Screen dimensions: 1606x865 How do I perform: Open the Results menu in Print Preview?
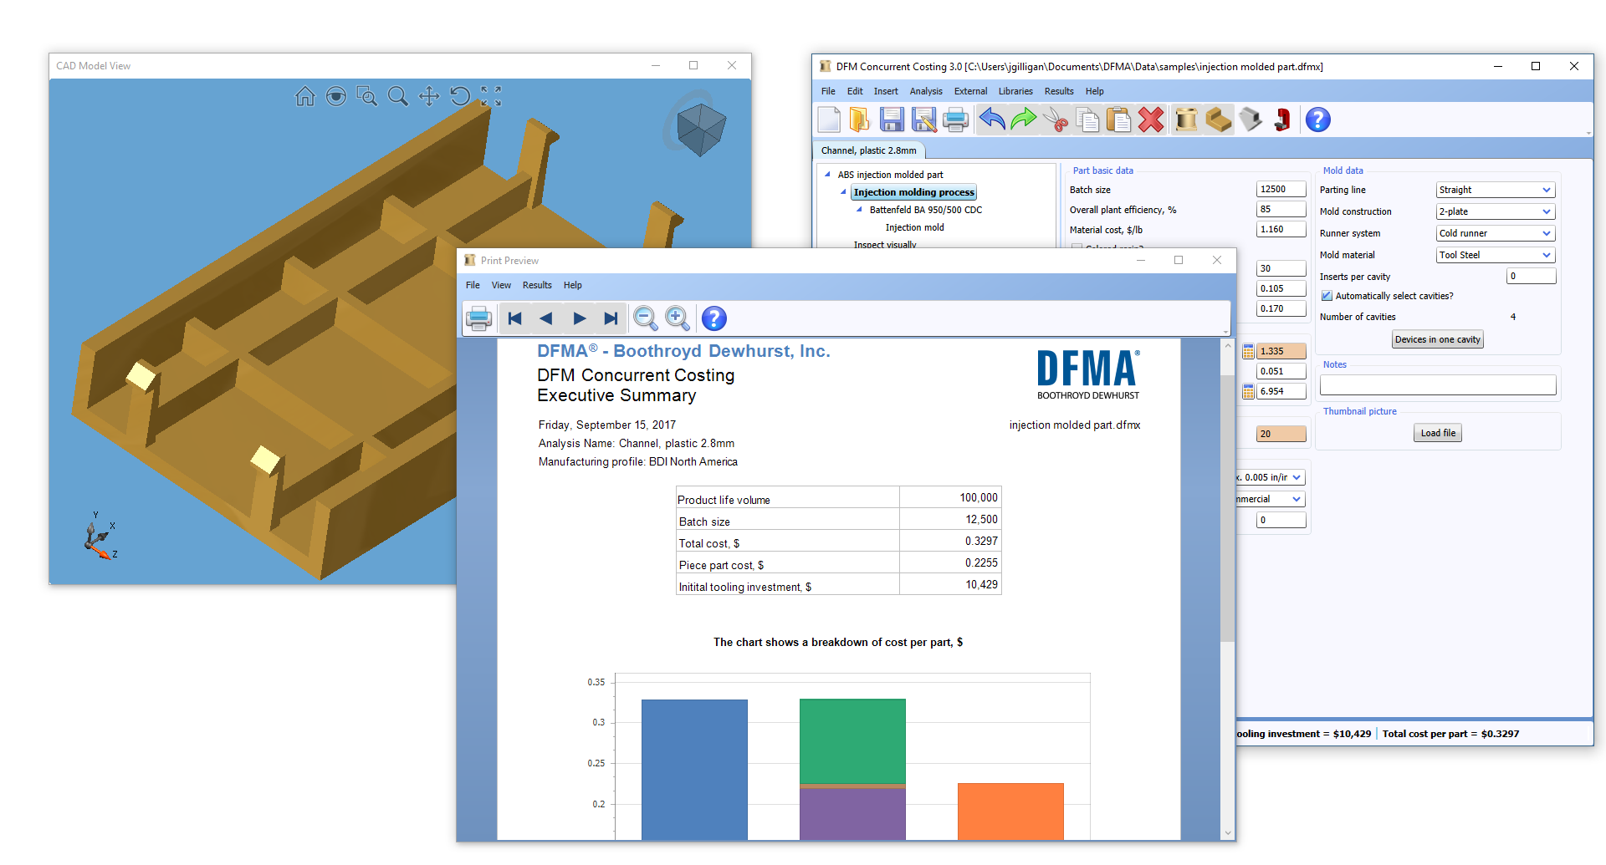pos(537,285)
